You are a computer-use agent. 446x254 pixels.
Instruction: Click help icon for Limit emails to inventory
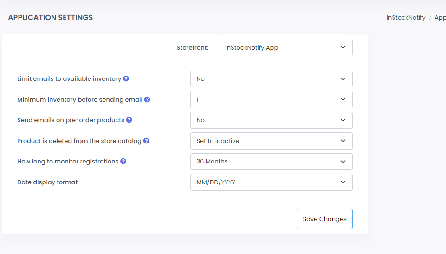tap(126, 79)
